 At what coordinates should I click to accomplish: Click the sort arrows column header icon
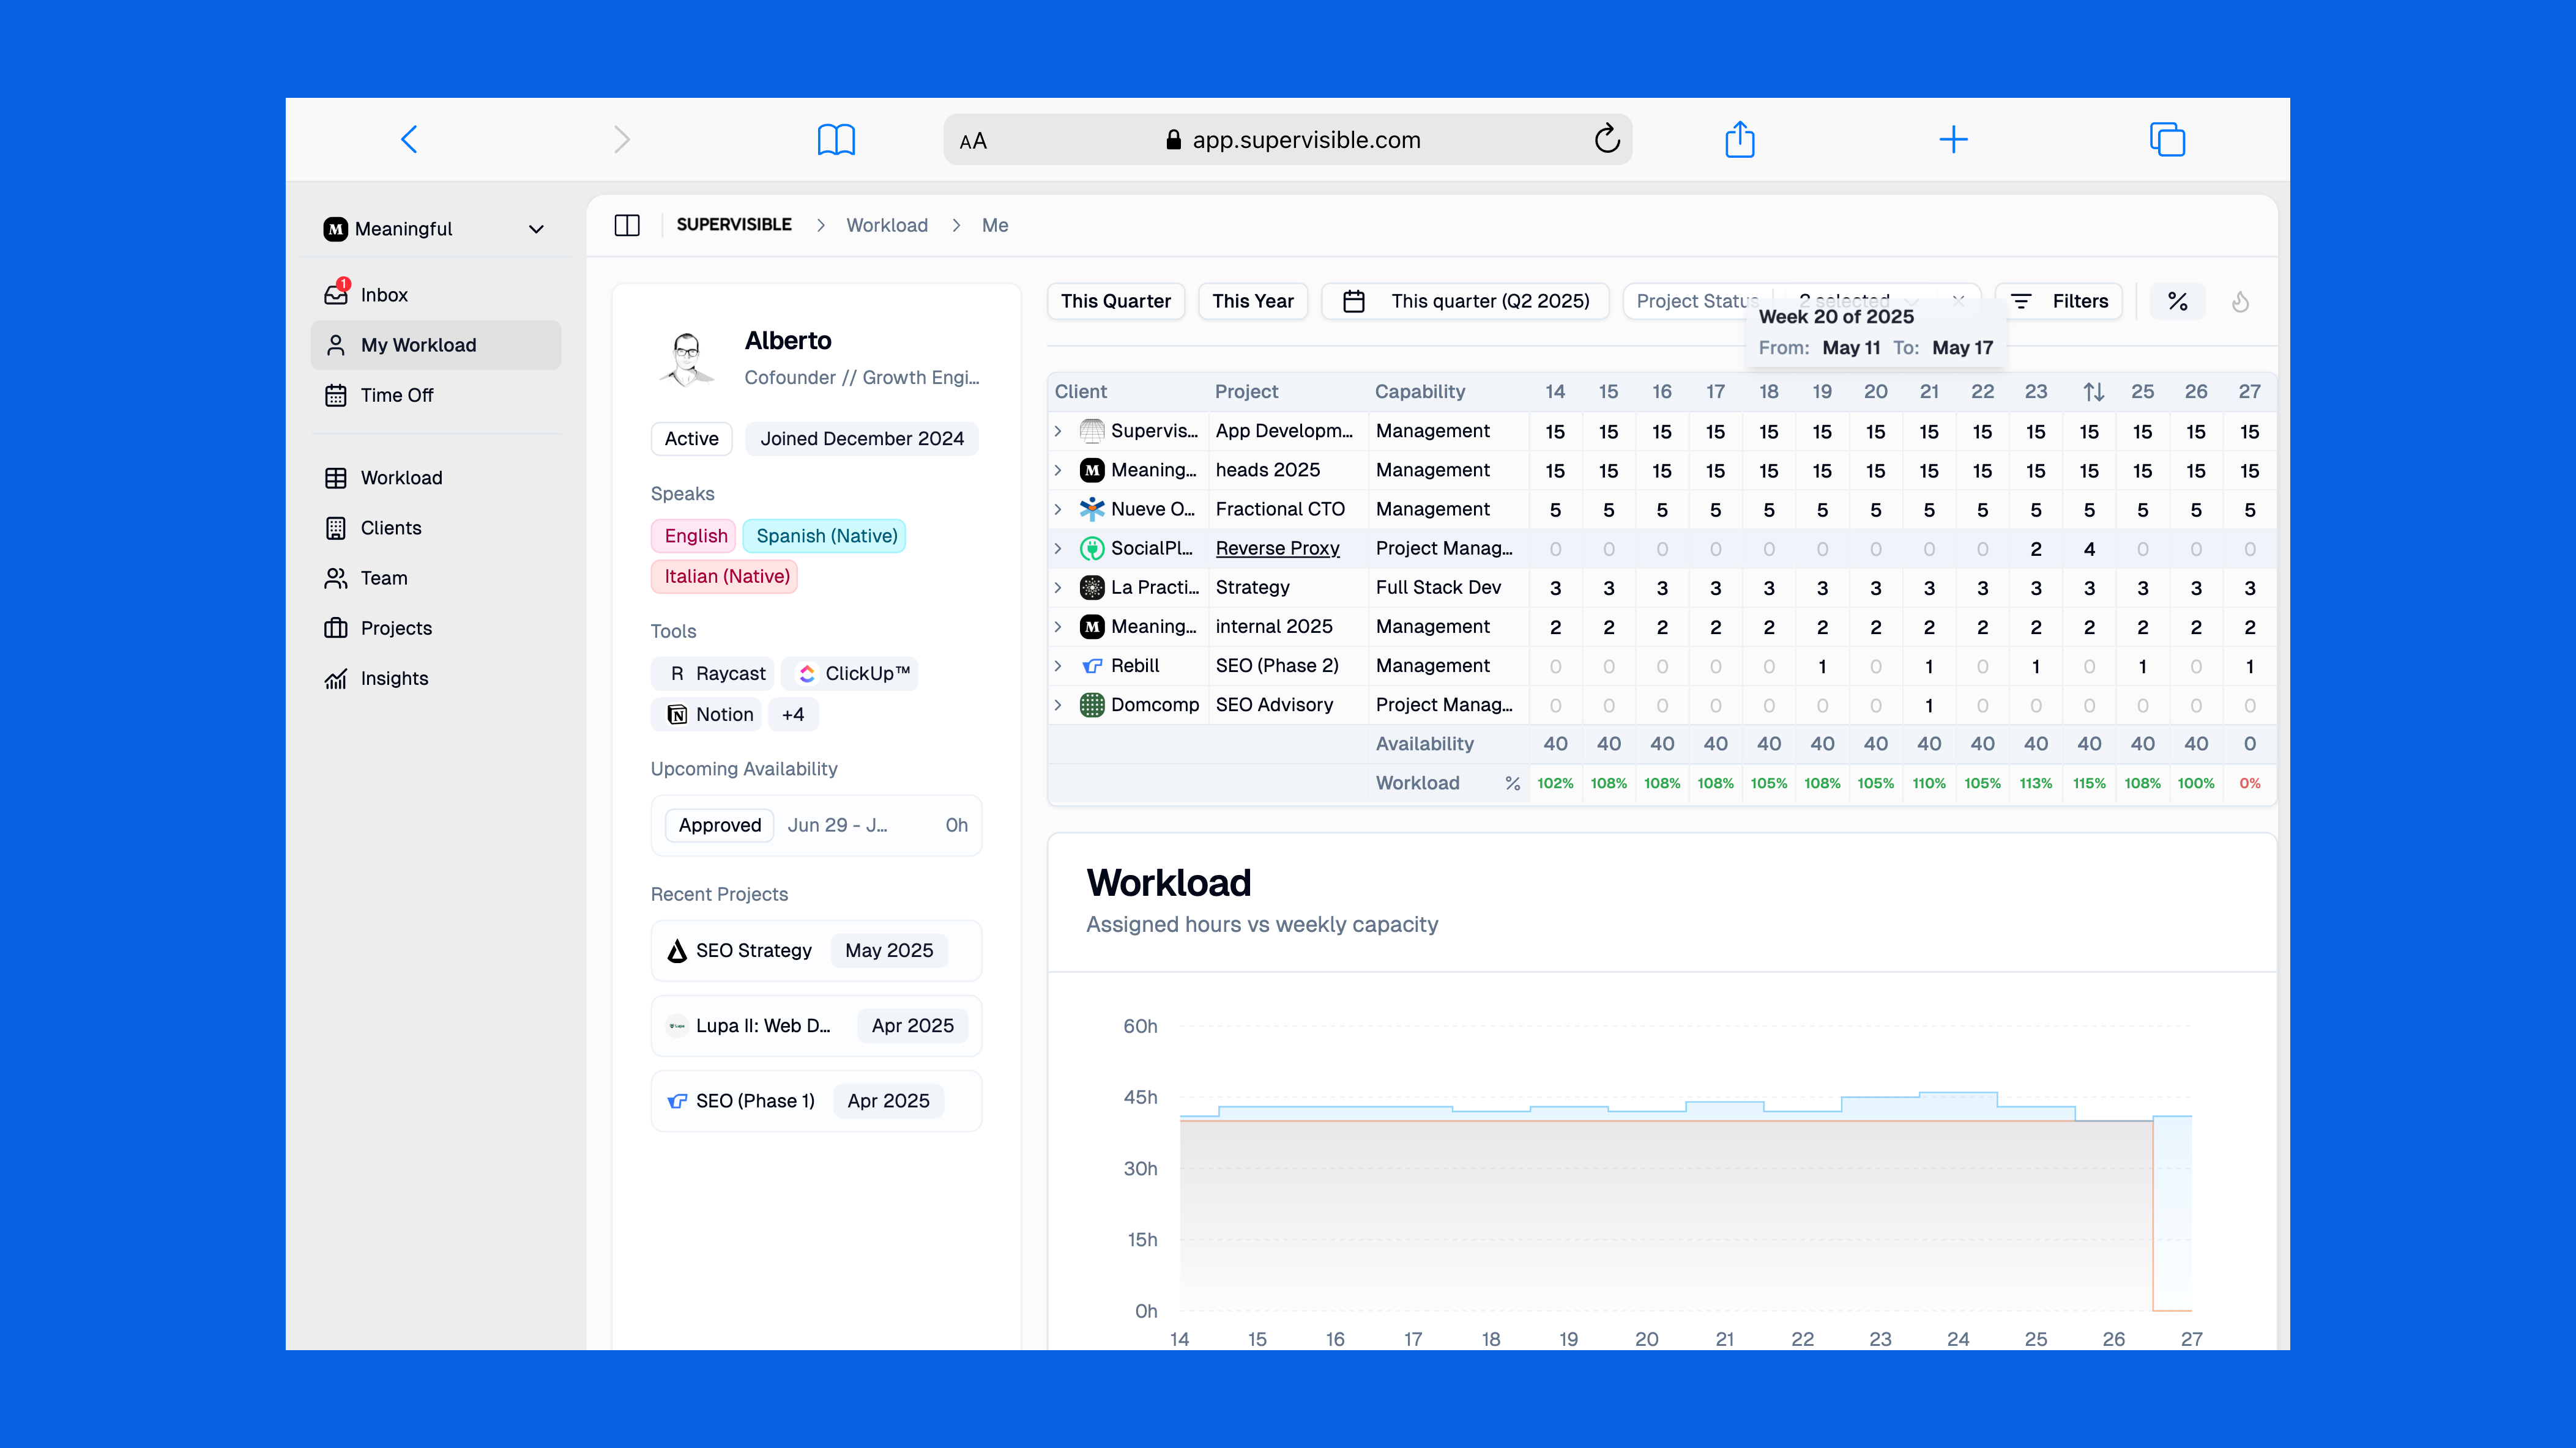point(2093,392)
